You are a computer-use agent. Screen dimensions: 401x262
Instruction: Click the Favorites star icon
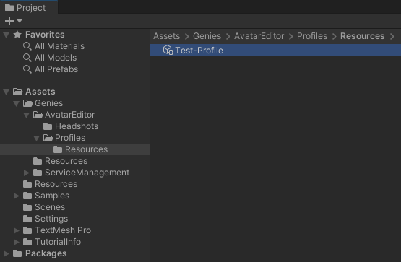17,35
